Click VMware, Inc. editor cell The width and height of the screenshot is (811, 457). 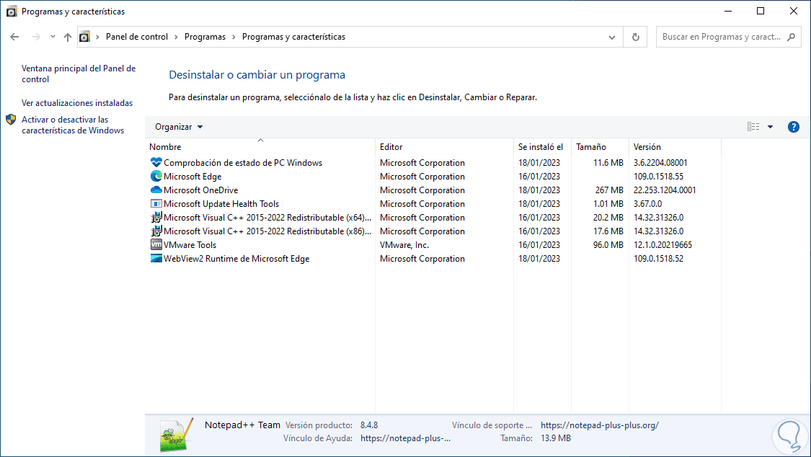tap(404, 245)
